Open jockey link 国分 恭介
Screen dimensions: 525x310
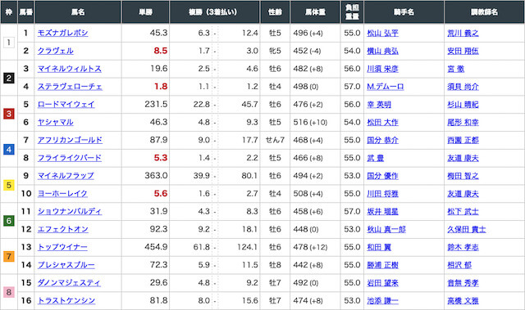pyautogui.click(x=382, y=141)
